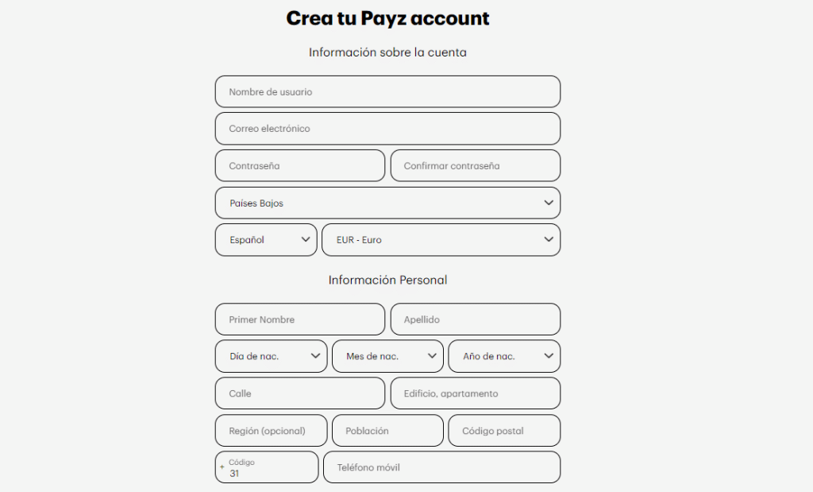This screenshot has width=813, height=492.
Task: Select the "Confirmar contraseña" field
Action: (475, 165)
